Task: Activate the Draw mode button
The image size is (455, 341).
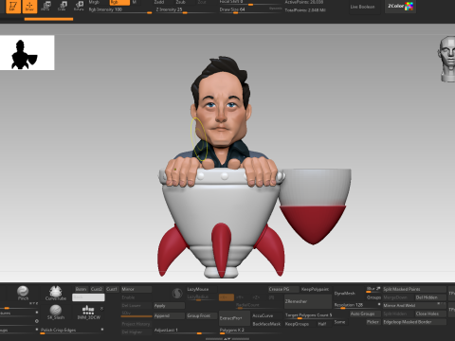Action: tap(29, 7)
